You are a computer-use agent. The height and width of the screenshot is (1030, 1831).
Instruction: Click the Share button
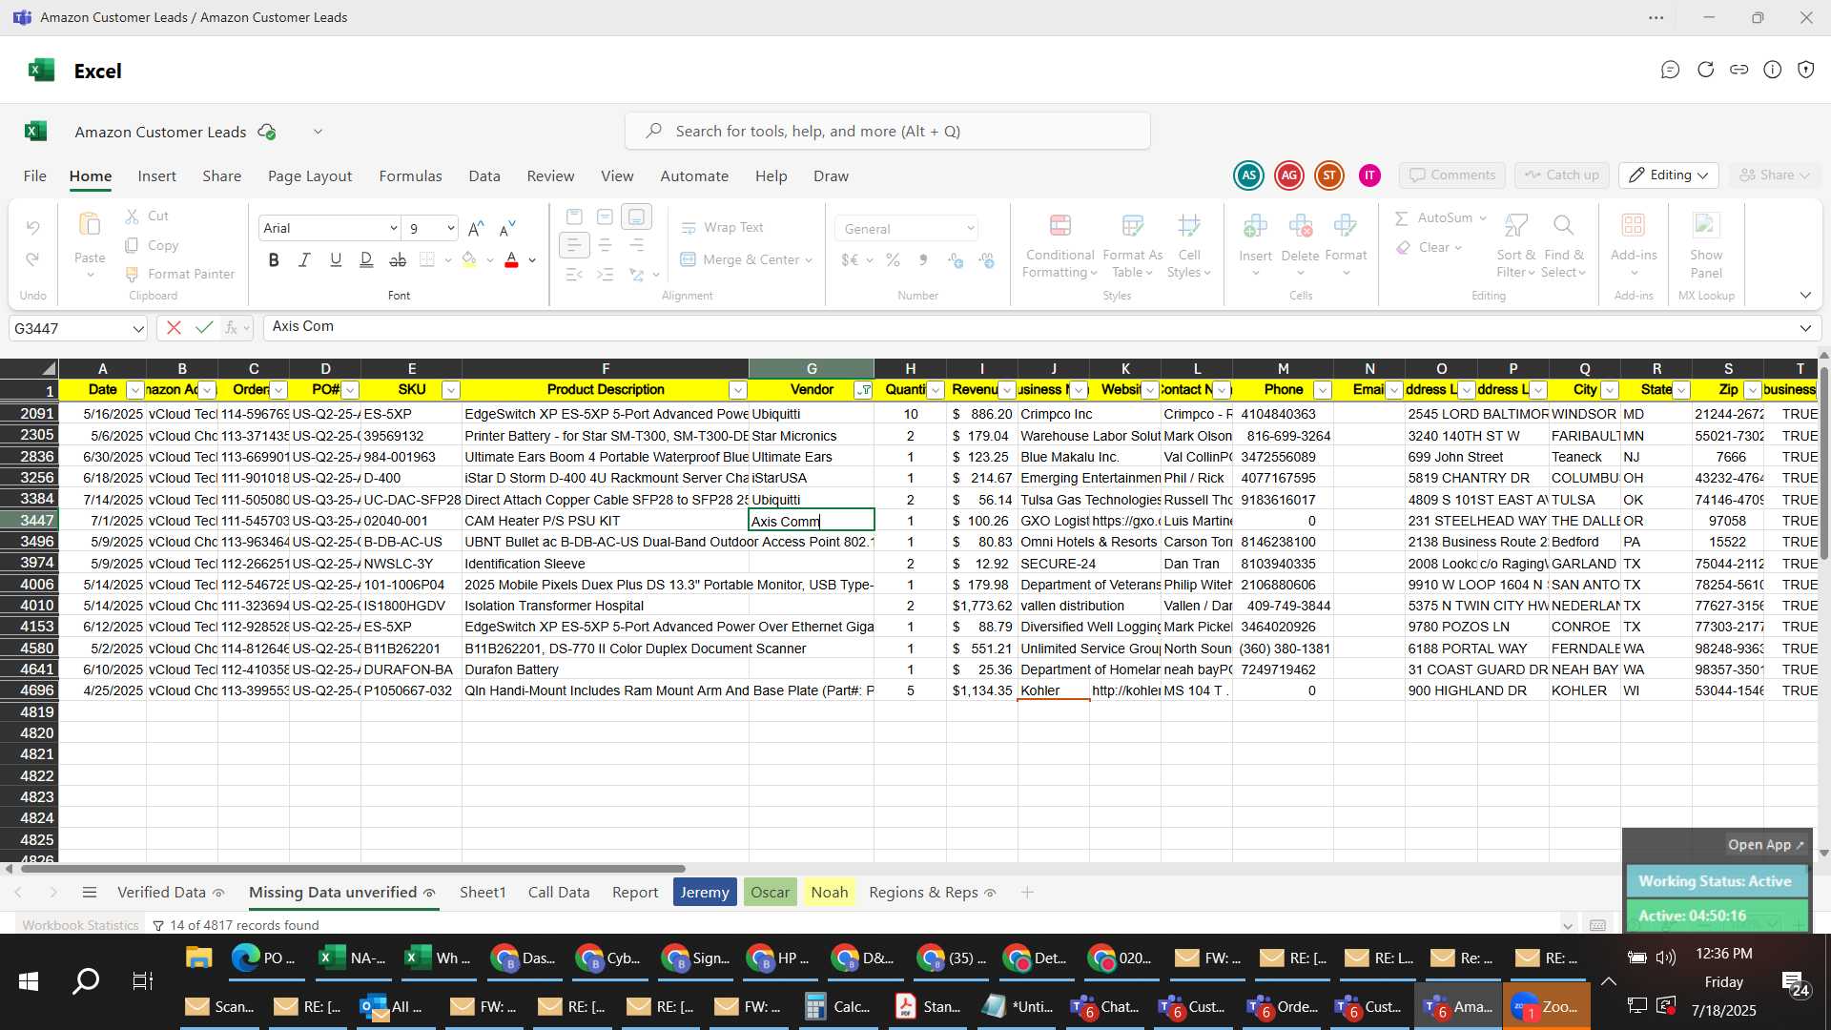tap(1774, 175)
